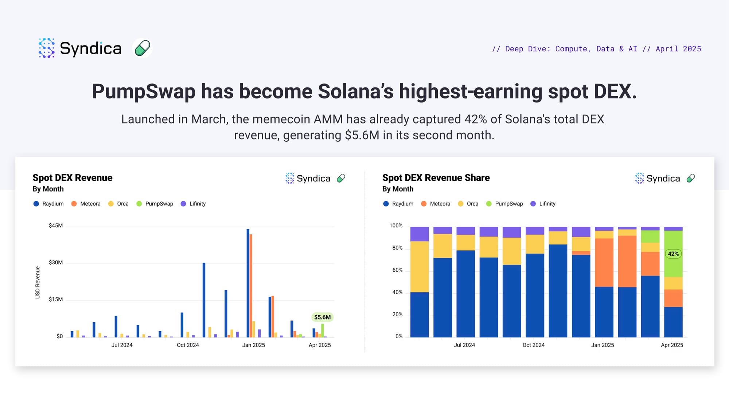Click the 42% label on the April bar

(673, 254)
